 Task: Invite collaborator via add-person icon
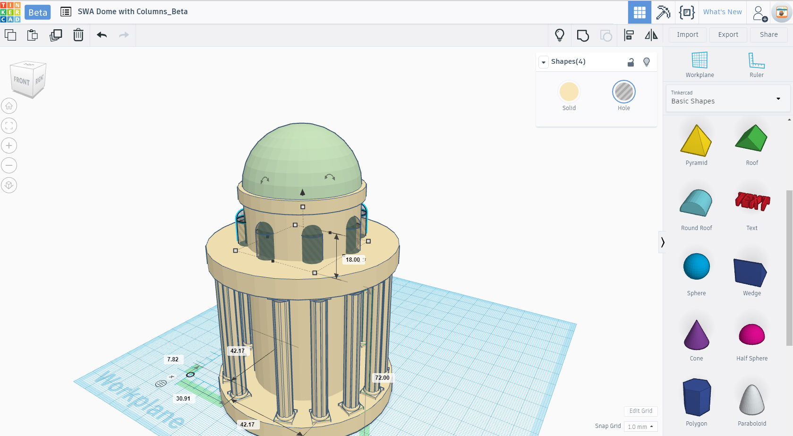(759, 13)
